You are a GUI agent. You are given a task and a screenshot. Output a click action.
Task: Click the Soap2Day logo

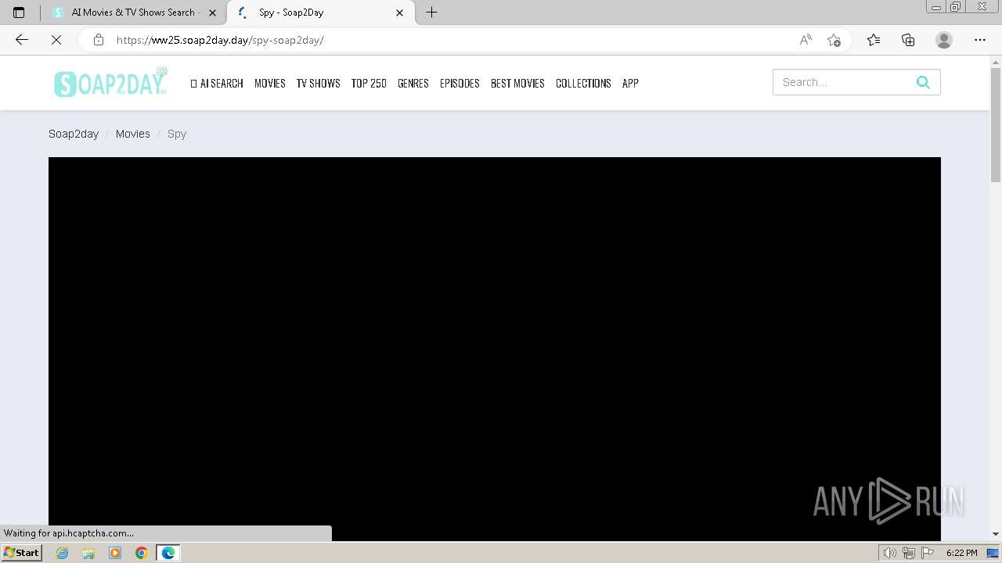[x=110, y=82]
